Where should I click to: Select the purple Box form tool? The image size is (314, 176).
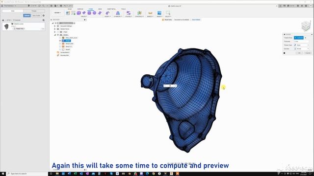tap(78, 13)
